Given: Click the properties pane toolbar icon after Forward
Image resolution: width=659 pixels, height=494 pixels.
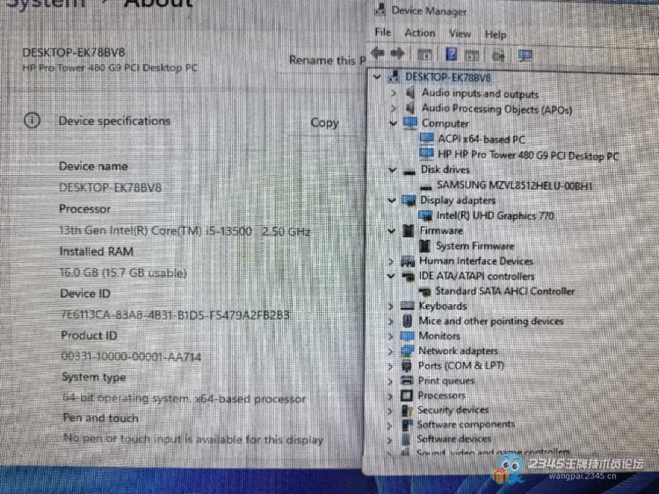Looking at the screenshot, I should click(424, 54).
